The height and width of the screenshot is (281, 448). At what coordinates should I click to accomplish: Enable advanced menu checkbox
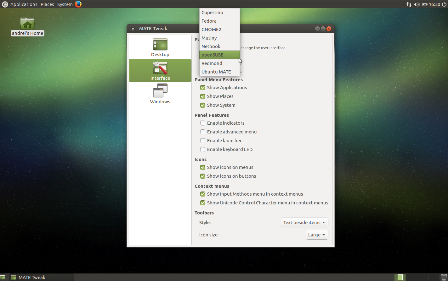click(203, 132)
